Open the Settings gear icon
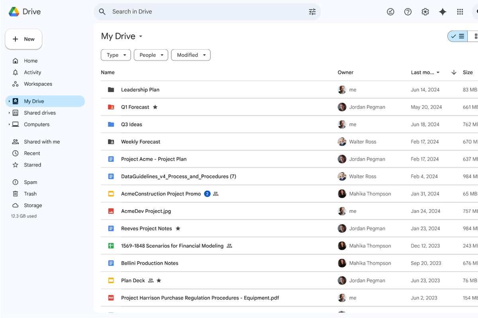 pos(425,12)
